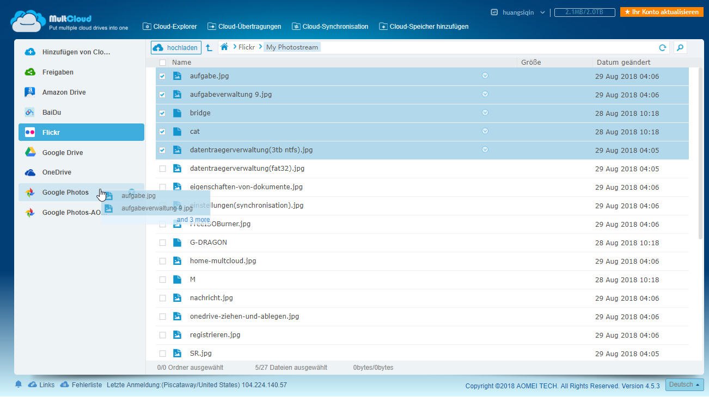
Task: Open dropdown arrow for bridge file
Action: [485, 113]
